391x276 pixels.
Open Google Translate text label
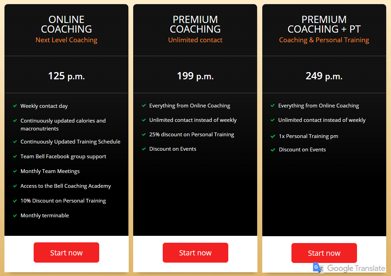356,268
